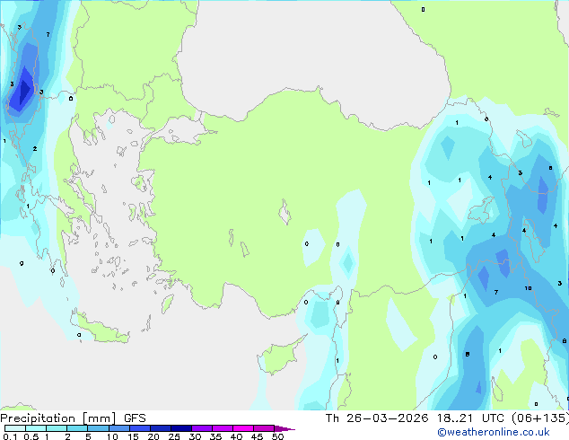Click the darkest blue precipitation core over Albania
Viewport: 569px width, 440px height.
[24, 89]
